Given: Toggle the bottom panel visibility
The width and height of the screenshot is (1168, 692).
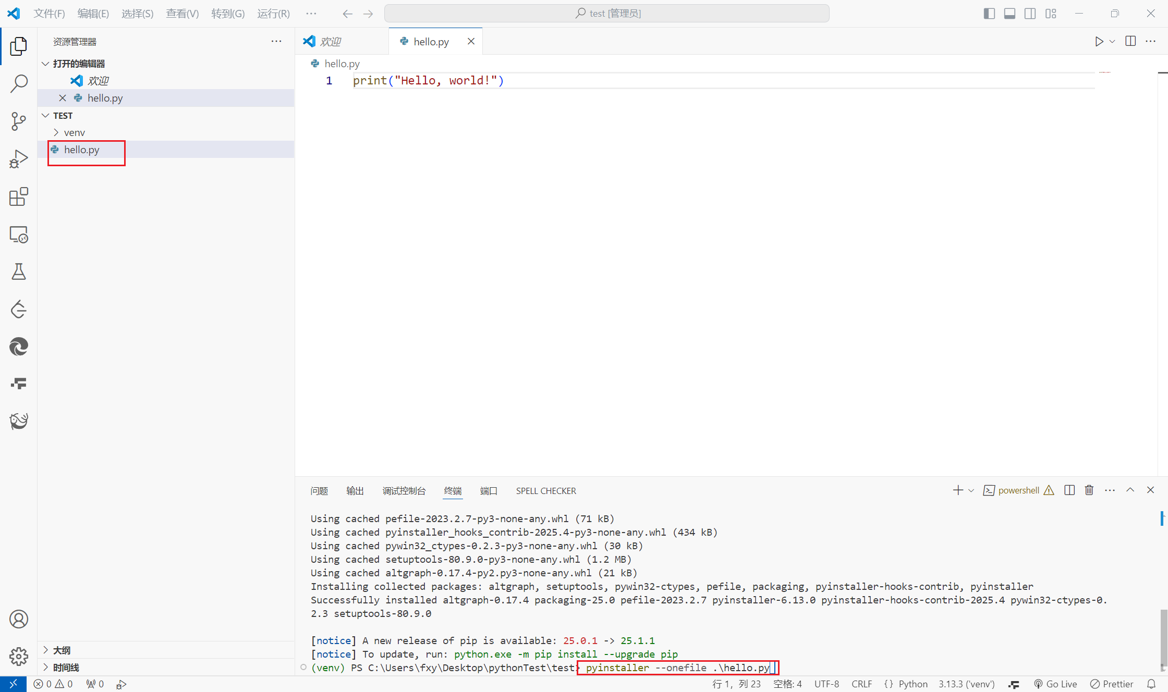Looking at the screenshot, I should coord(1009,14).
